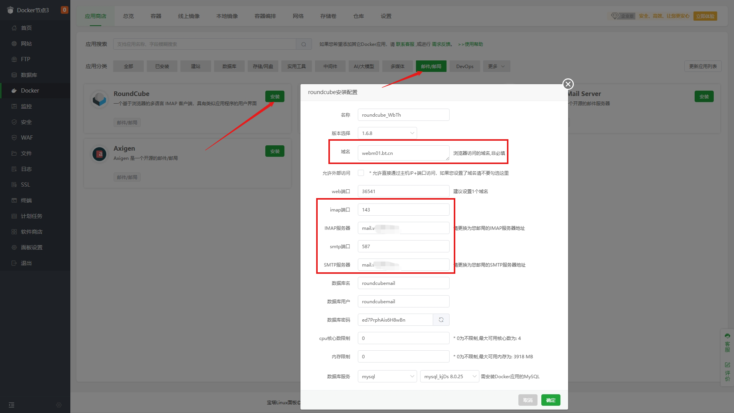This screenshot has width=734, height=413.
Task: Click the 数据库 database icon in sidebar
Action: [14, 75]
